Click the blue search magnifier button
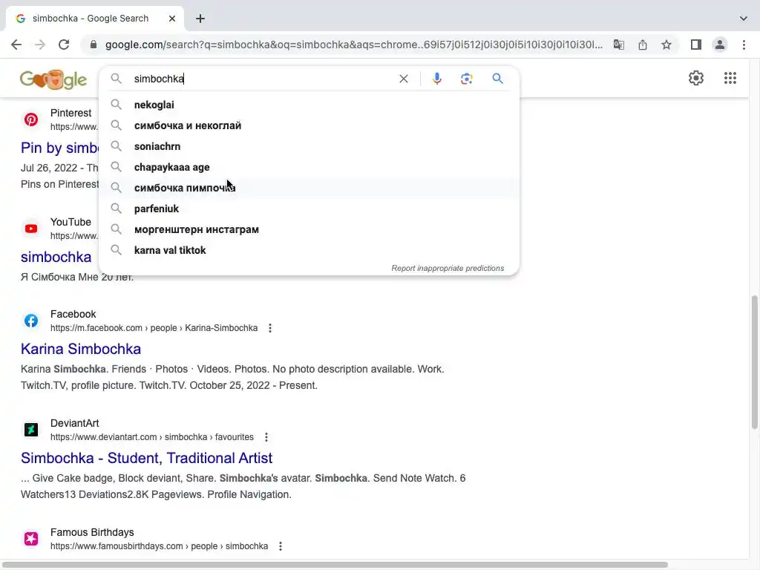Screen dimensions: 760x570 click(497, 79)
